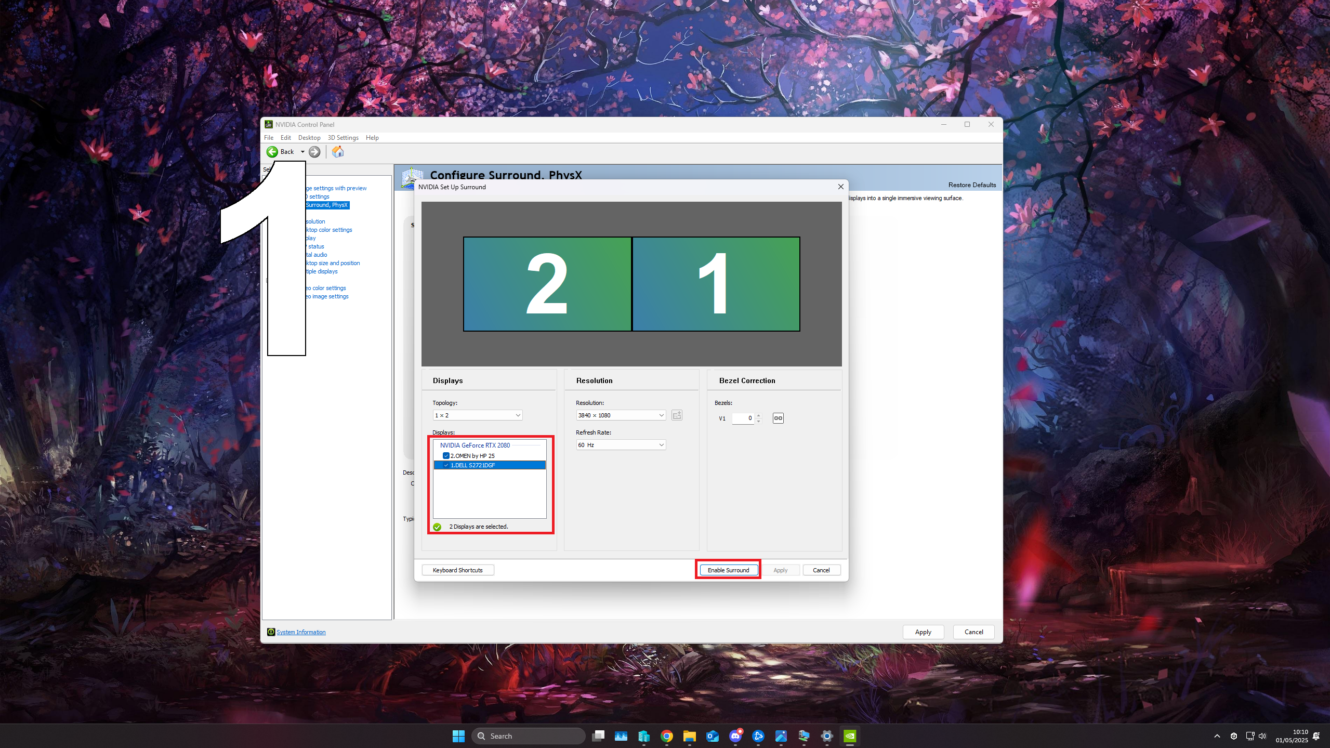Click the NVIDIA Control Panel taskbar icon
Image resolution: width=1330 pixels, height=748 pixels.
pos(850,736)
